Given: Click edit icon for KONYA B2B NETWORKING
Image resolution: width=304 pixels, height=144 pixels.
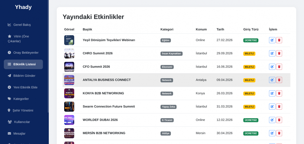Looking at the screenshot, I should coord(272,93).
